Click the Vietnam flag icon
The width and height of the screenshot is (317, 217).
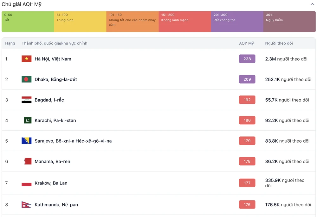(27, 59)
